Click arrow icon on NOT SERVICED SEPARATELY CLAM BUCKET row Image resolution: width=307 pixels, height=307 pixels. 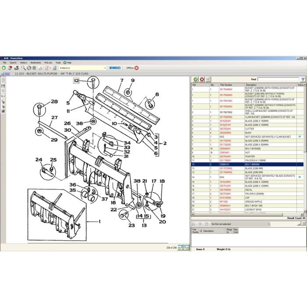coord(300,137)
